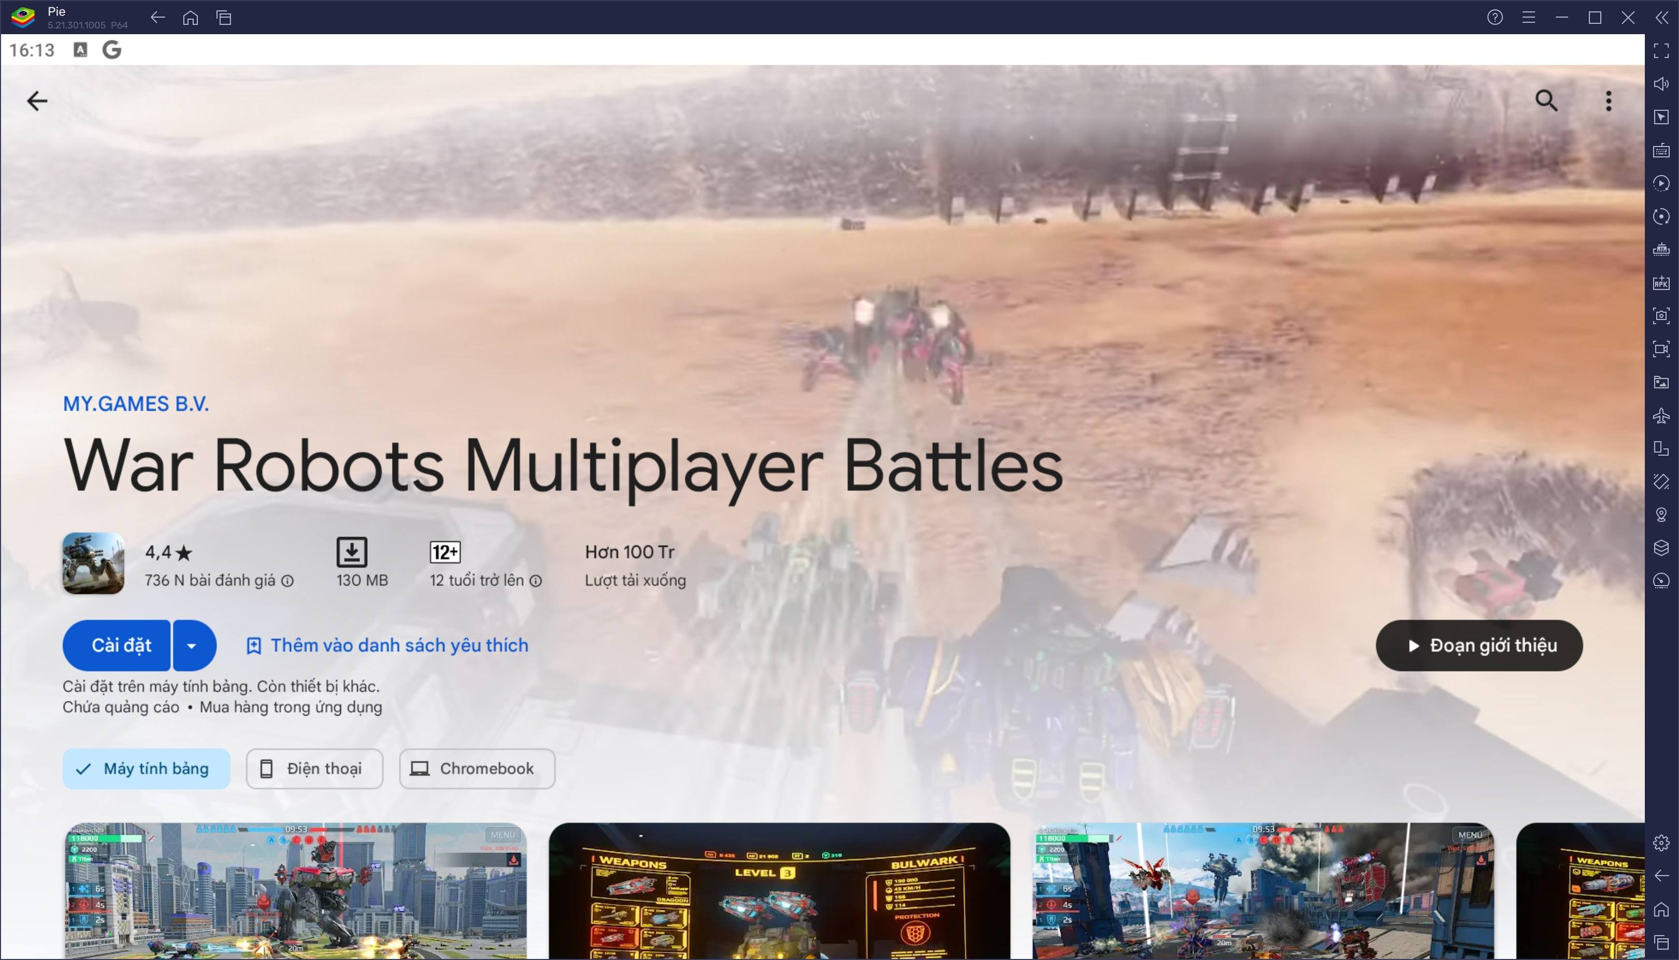The image size is (1679, 960).
Task: Take a screenshot with the camera icon
Action: click(x=1661, y=316)
